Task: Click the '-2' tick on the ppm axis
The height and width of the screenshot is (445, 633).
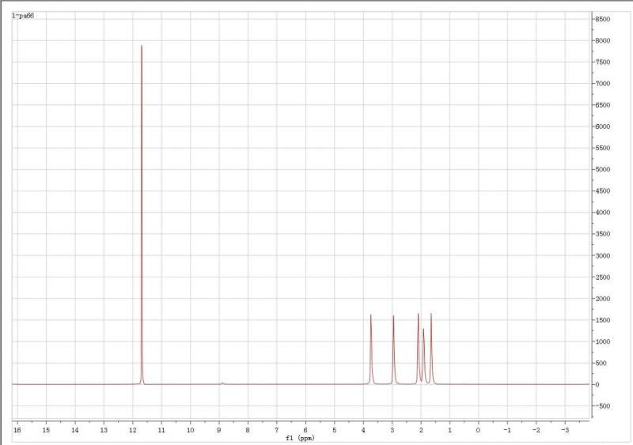Action: click(536, 430)
